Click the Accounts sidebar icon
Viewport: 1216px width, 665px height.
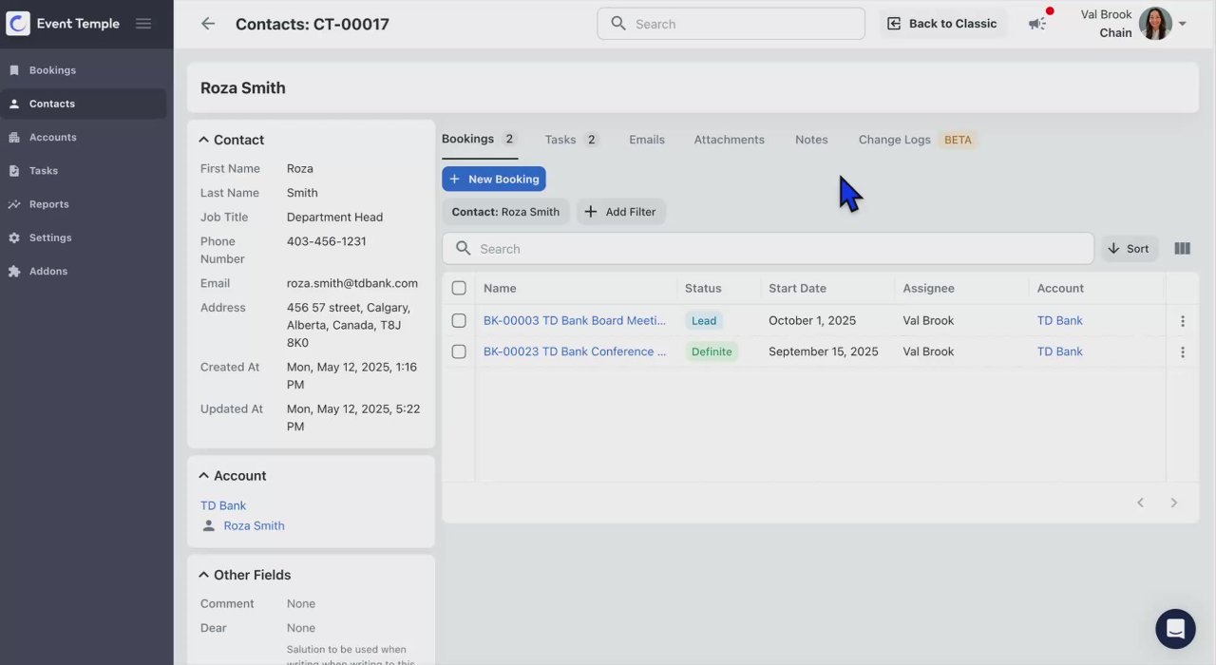coord(14,138)
